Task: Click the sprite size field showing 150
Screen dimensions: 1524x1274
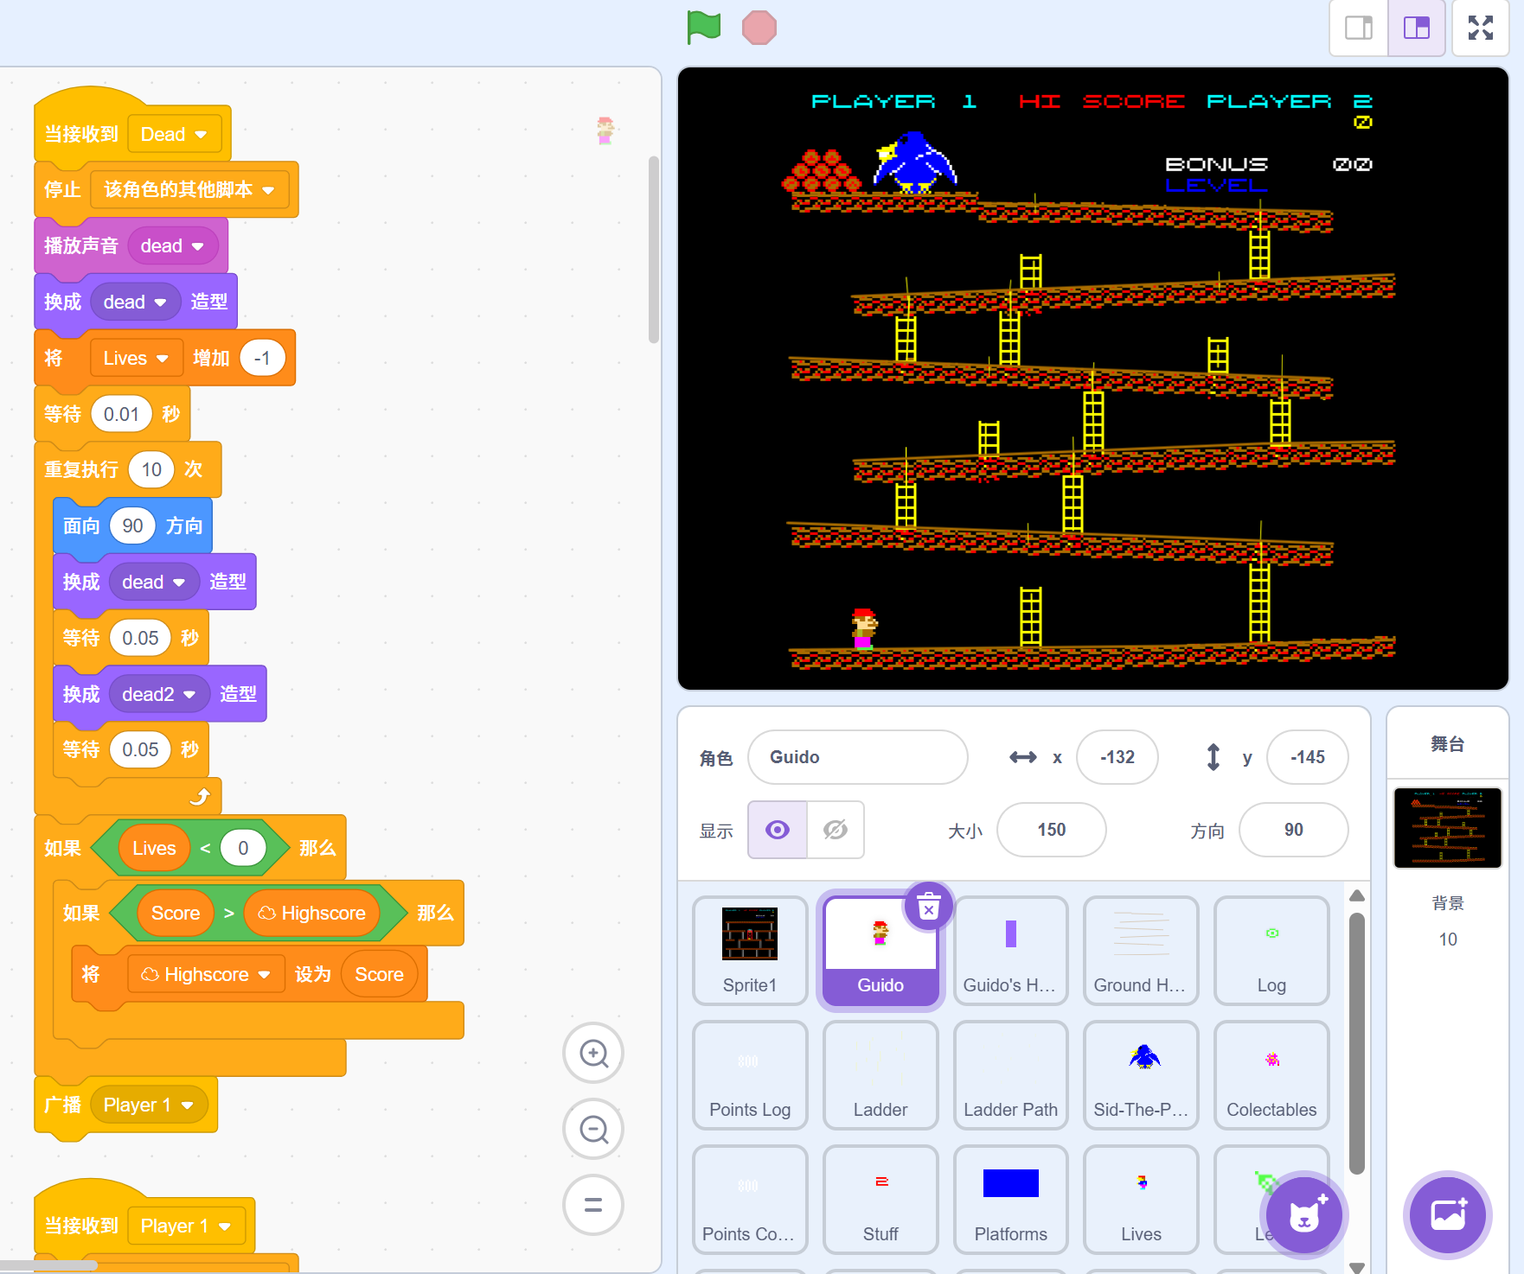Action: pyautogui.click(x=1051, y=830)
